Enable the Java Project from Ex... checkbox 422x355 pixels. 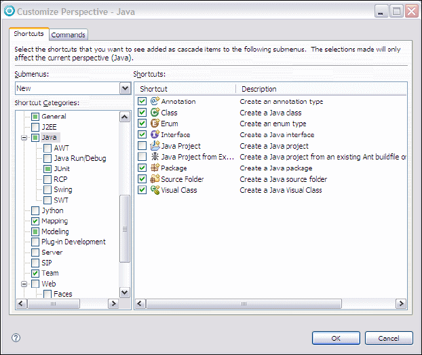pyautogui.click(x=142, y=157)
